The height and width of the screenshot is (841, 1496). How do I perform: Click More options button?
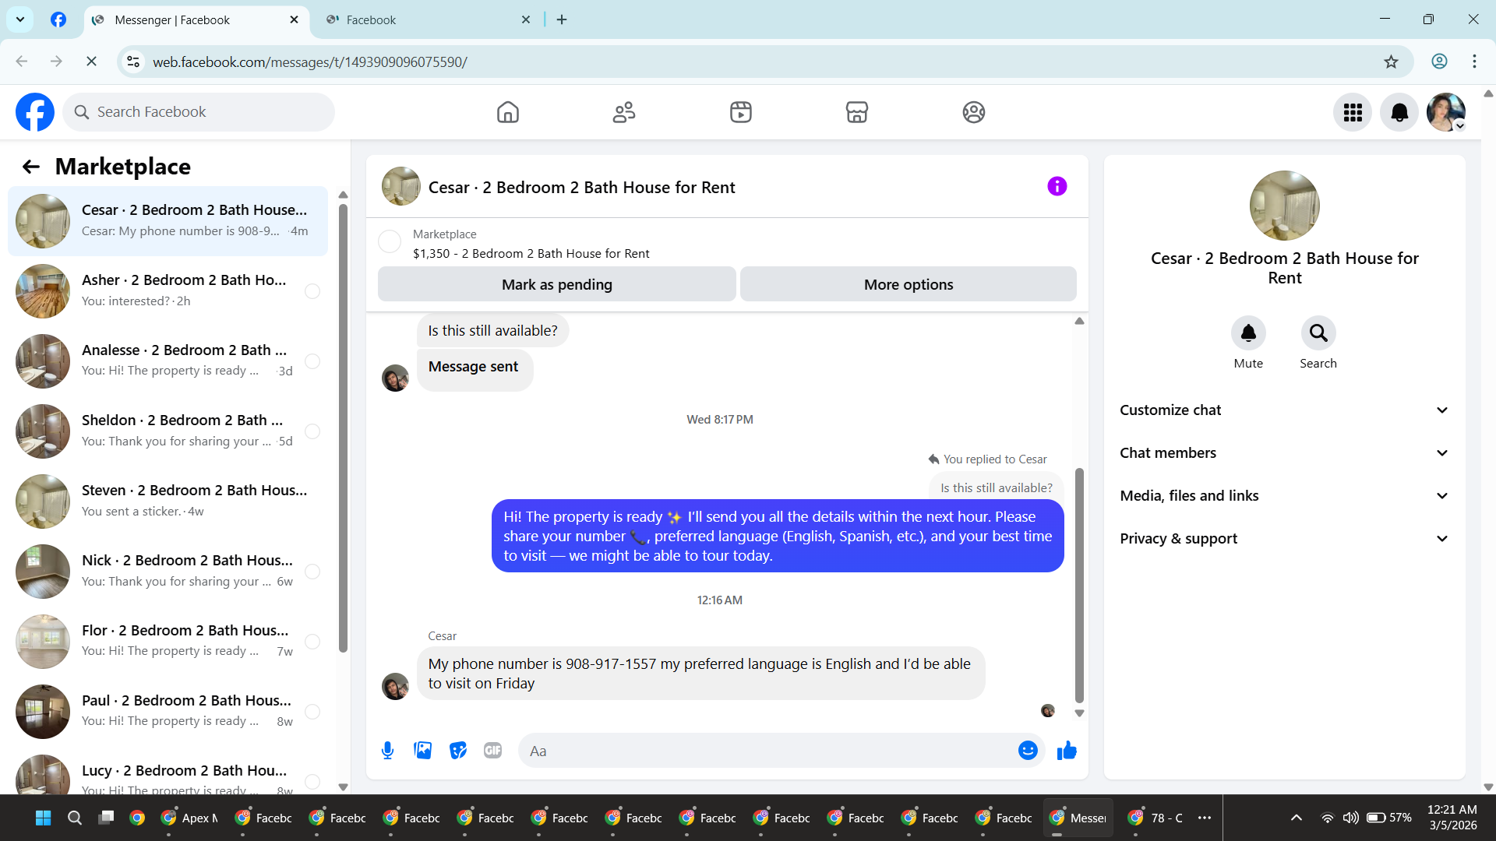(909, 284)
